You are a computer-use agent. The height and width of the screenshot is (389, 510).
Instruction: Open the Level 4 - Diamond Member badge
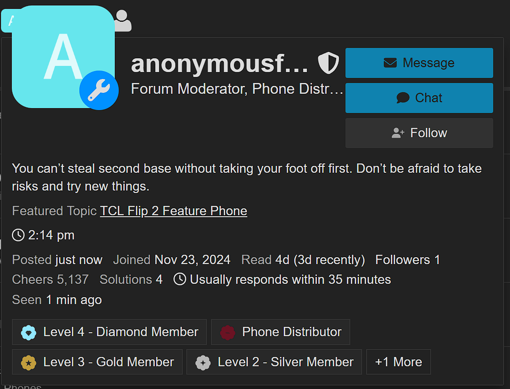pyautogui.click(x=109, y=332)
